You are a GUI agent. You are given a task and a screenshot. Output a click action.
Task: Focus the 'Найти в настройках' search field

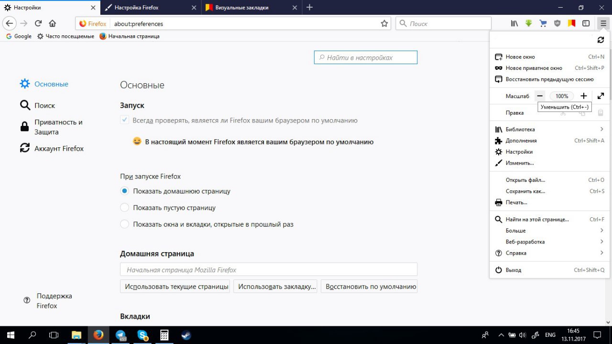pyautogui.click(x=366, y=57)
